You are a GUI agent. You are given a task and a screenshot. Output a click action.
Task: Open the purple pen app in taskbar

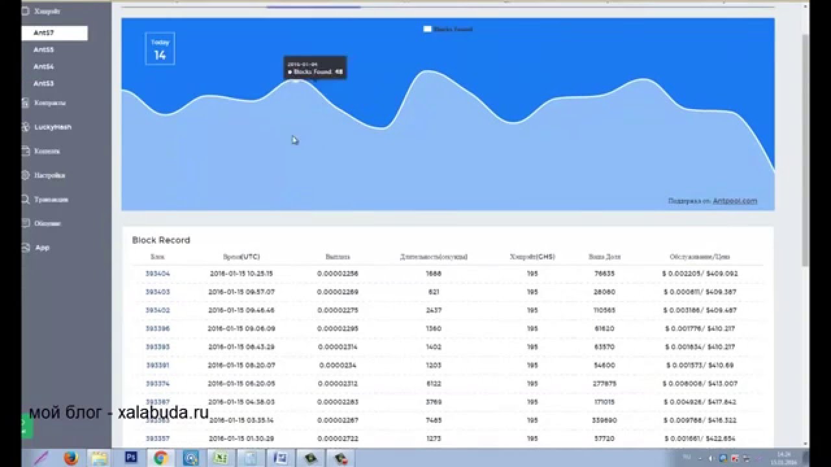click(42, 458)
